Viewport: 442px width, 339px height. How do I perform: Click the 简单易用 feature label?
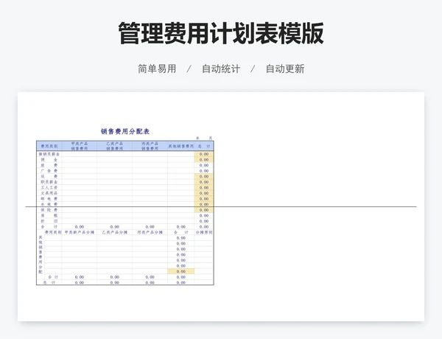pyautogui.click(x=157, y=69)
